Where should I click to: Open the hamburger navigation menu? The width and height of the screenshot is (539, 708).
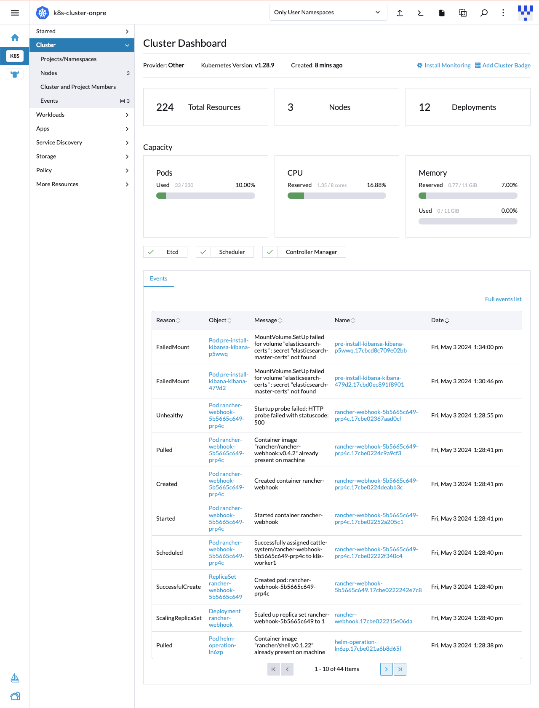[15, 13]
